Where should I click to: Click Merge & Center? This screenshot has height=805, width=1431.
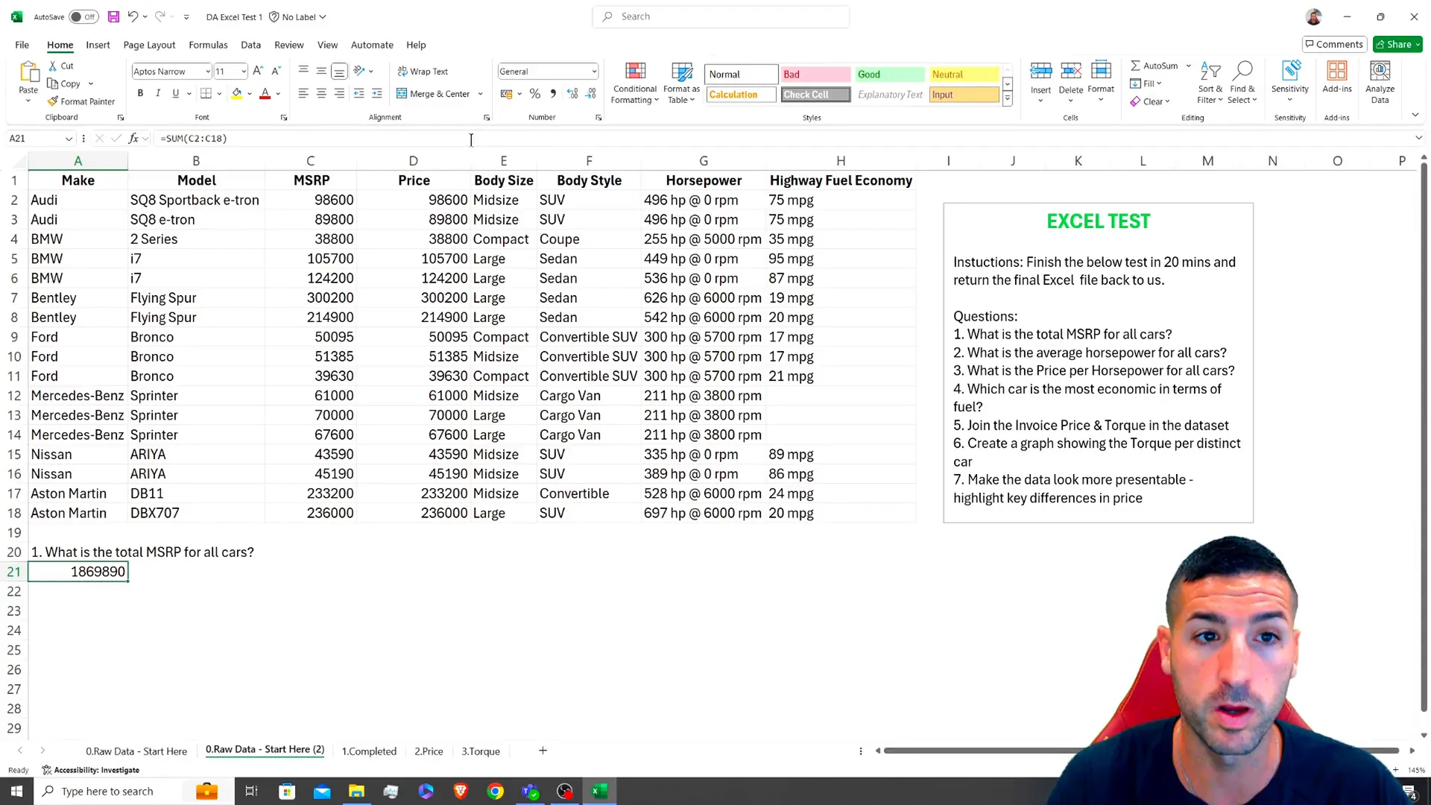[x=434, y=94]
